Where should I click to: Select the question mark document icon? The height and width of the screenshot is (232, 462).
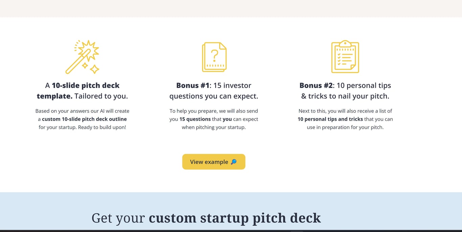(214, 57)
